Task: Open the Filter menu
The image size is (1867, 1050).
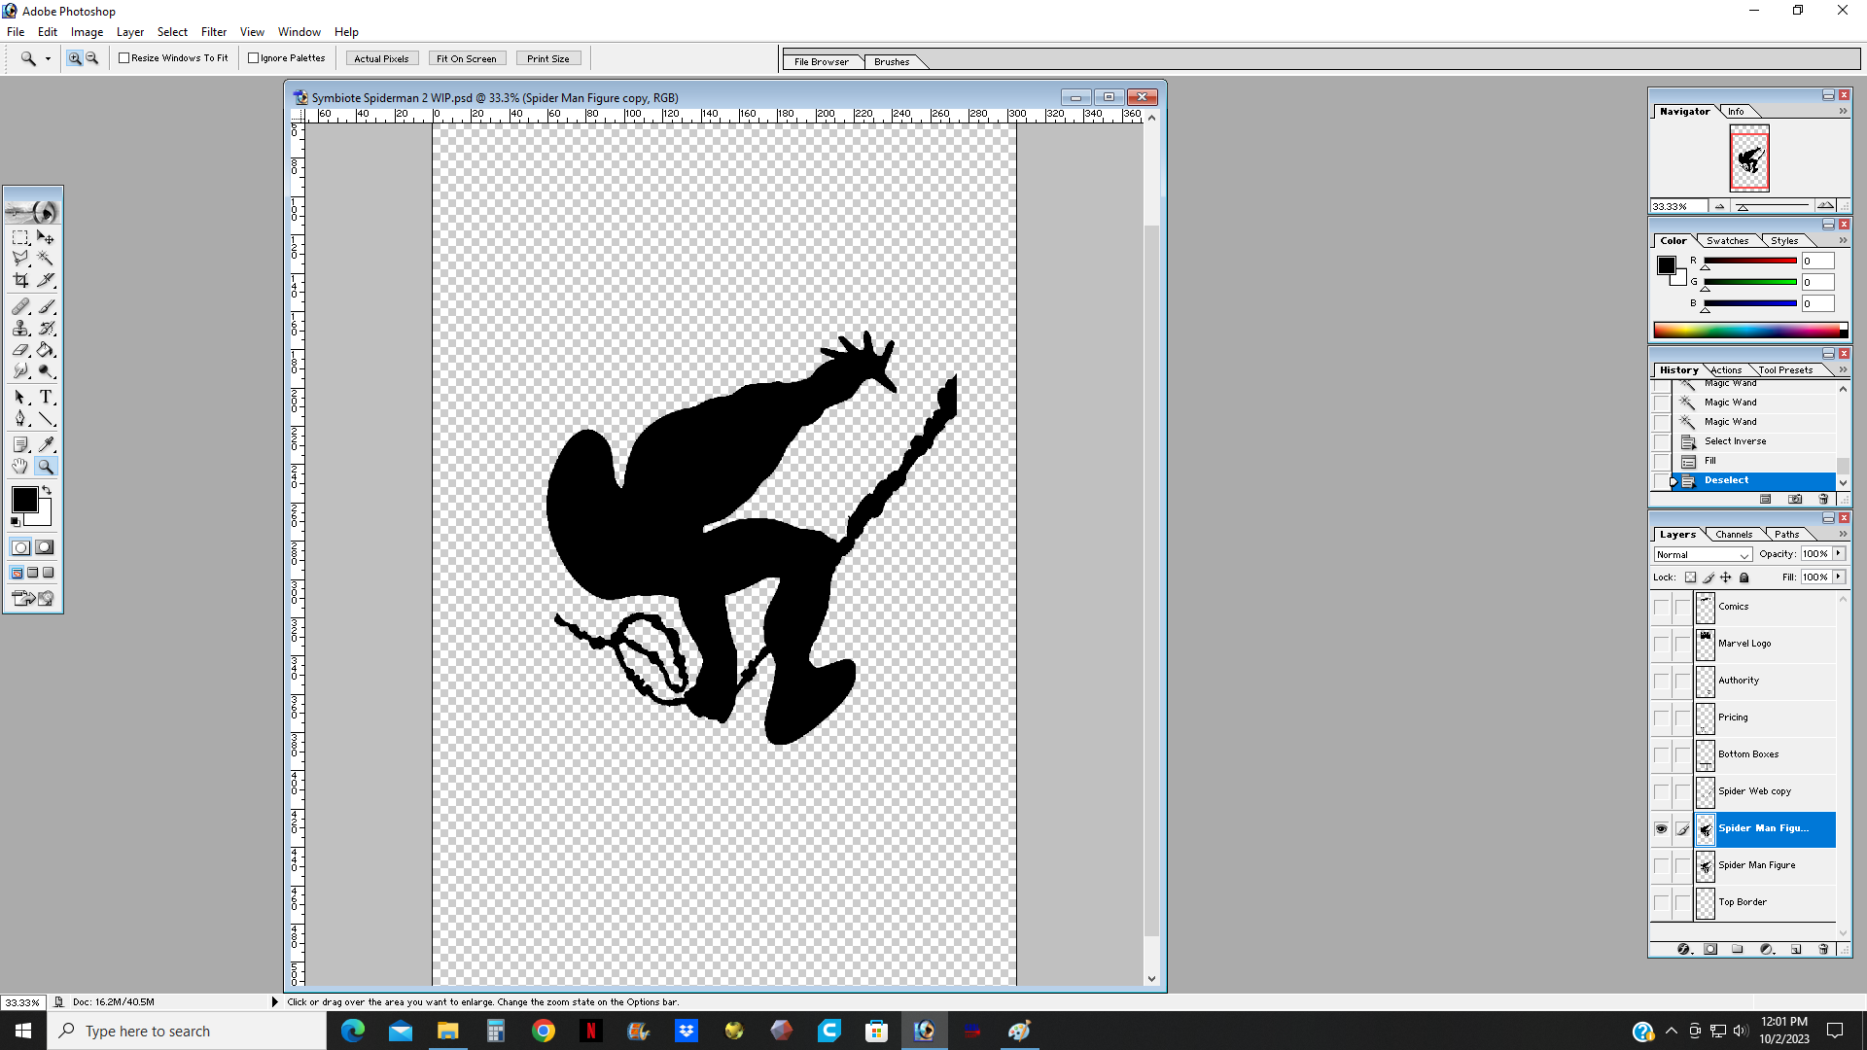Action: (x=213, y=32)
